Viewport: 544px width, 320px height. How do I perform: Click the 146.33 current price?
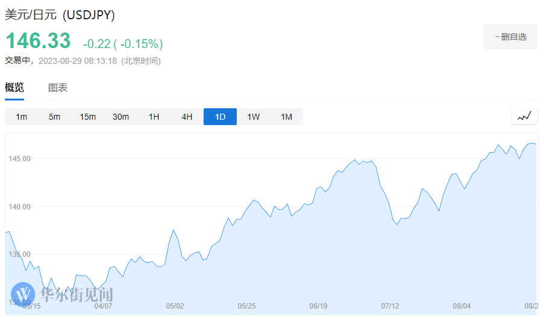38,41
